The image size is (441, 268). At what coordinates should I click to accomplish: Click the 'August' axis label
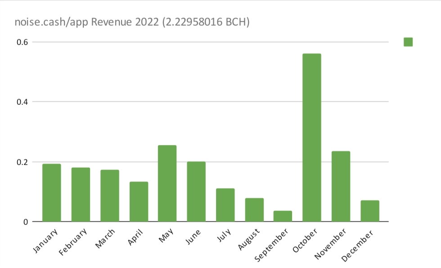[248, 239]
